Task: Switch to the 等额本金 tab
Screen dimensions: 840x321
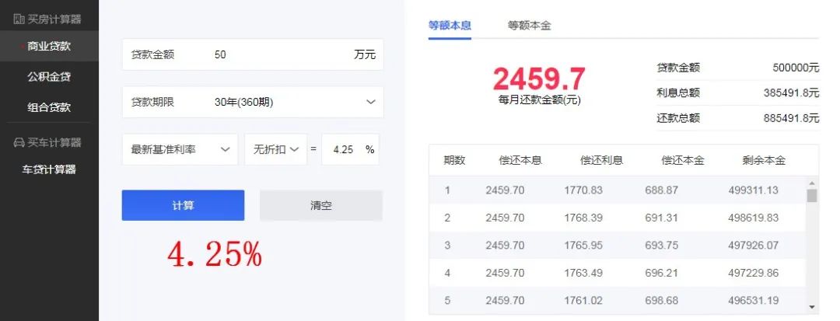Action: click(529, 26)
